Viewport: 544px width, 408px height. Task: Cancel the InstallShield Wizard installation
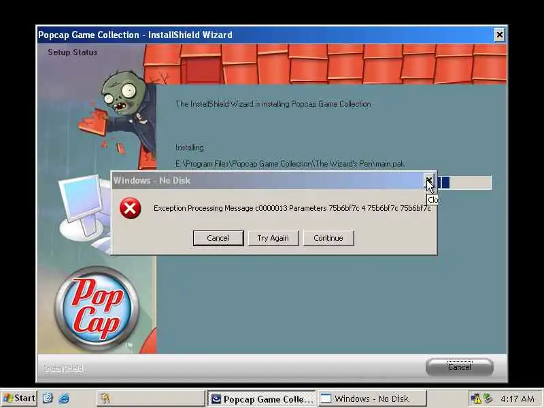point(460,367)
